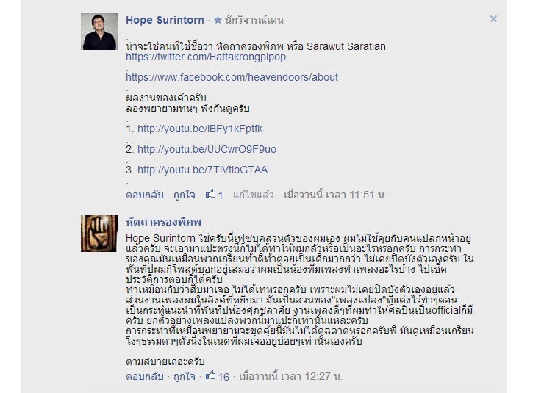Open the Hope Surintorn name link
This screenshot has height=393, width=544.
coord(165,20)
